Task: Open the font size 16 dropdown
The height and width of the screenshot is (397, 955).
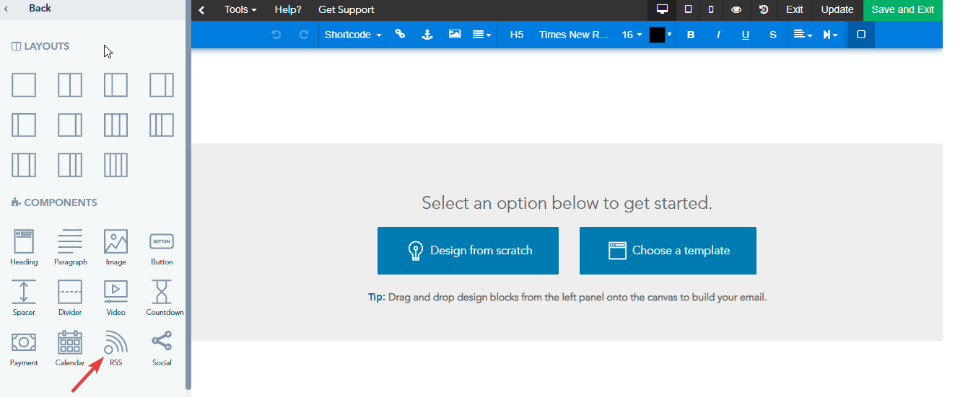Action: [632, 35]
